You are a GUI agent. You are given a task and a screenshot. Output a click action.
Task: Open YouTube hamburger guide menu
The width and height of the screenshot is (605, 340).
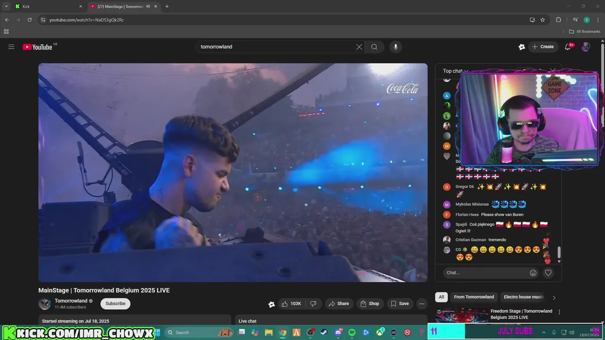pyautogui.click(x=11, y=47)
